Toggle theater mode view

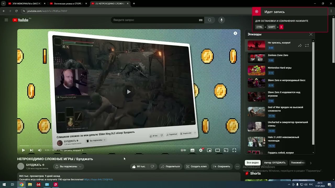(217, 150)
